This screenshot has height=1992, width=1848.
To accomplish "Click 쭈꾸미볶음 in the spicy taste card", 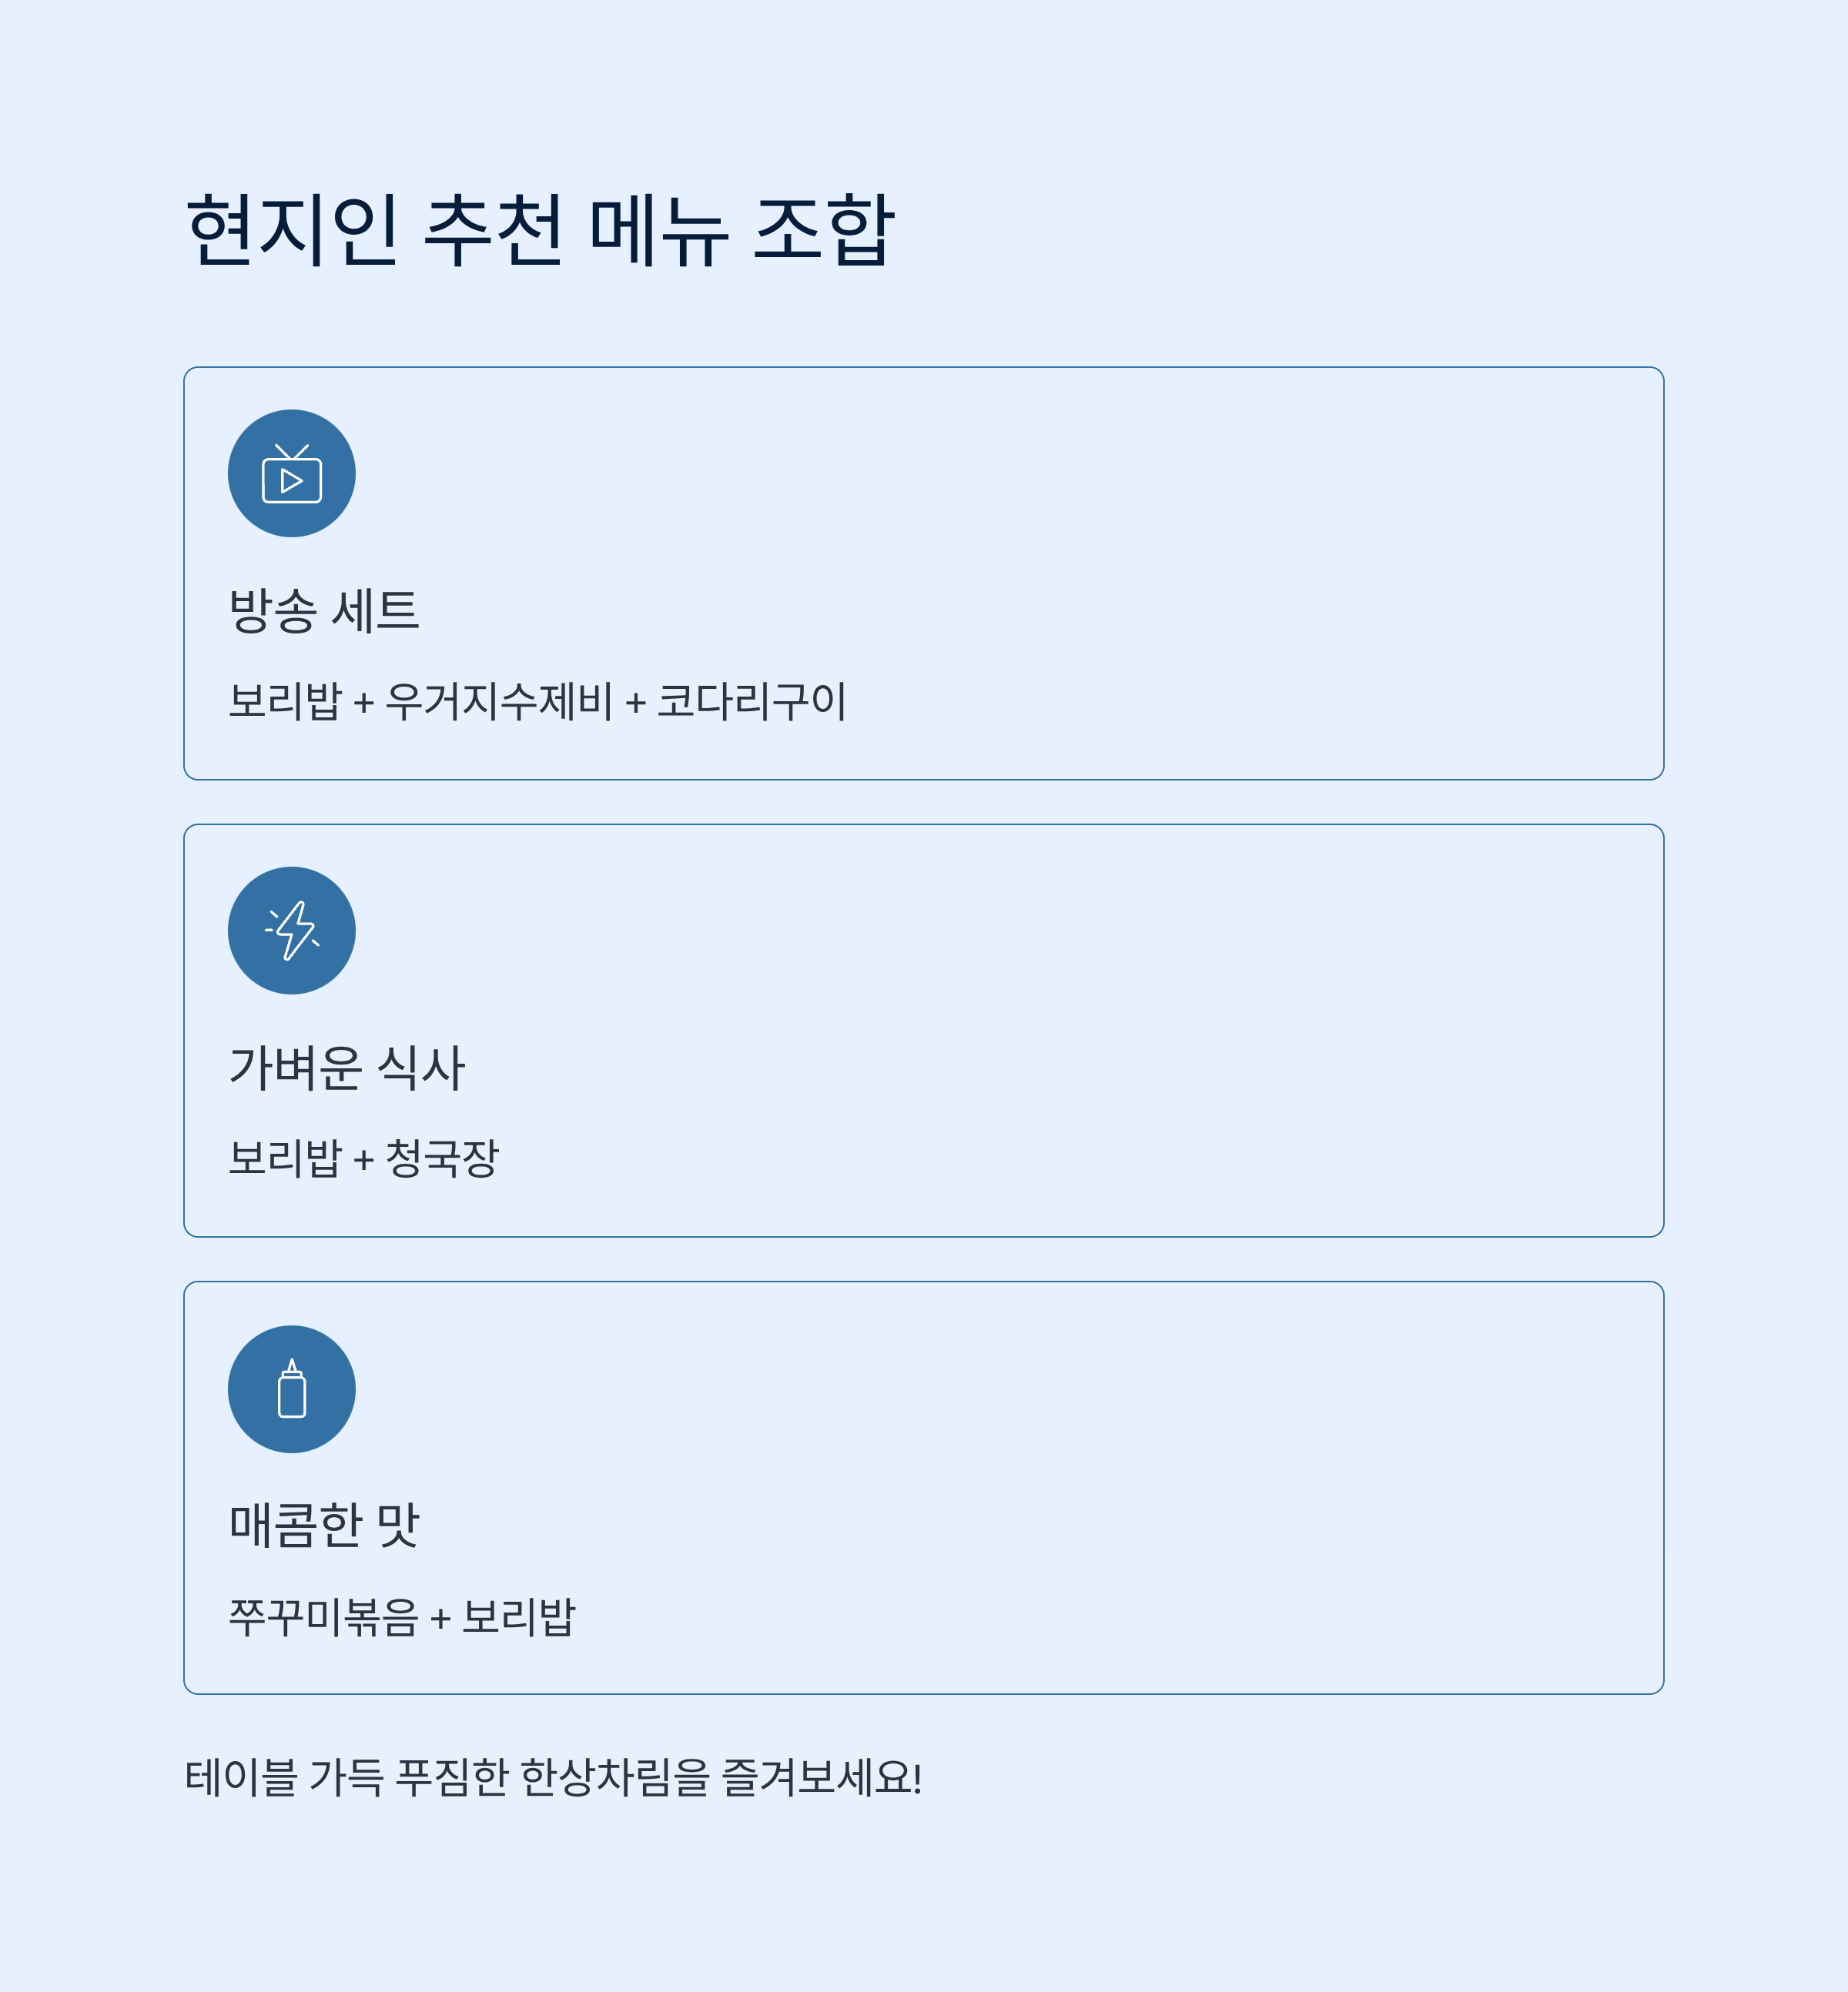I will coord(323,1616).
